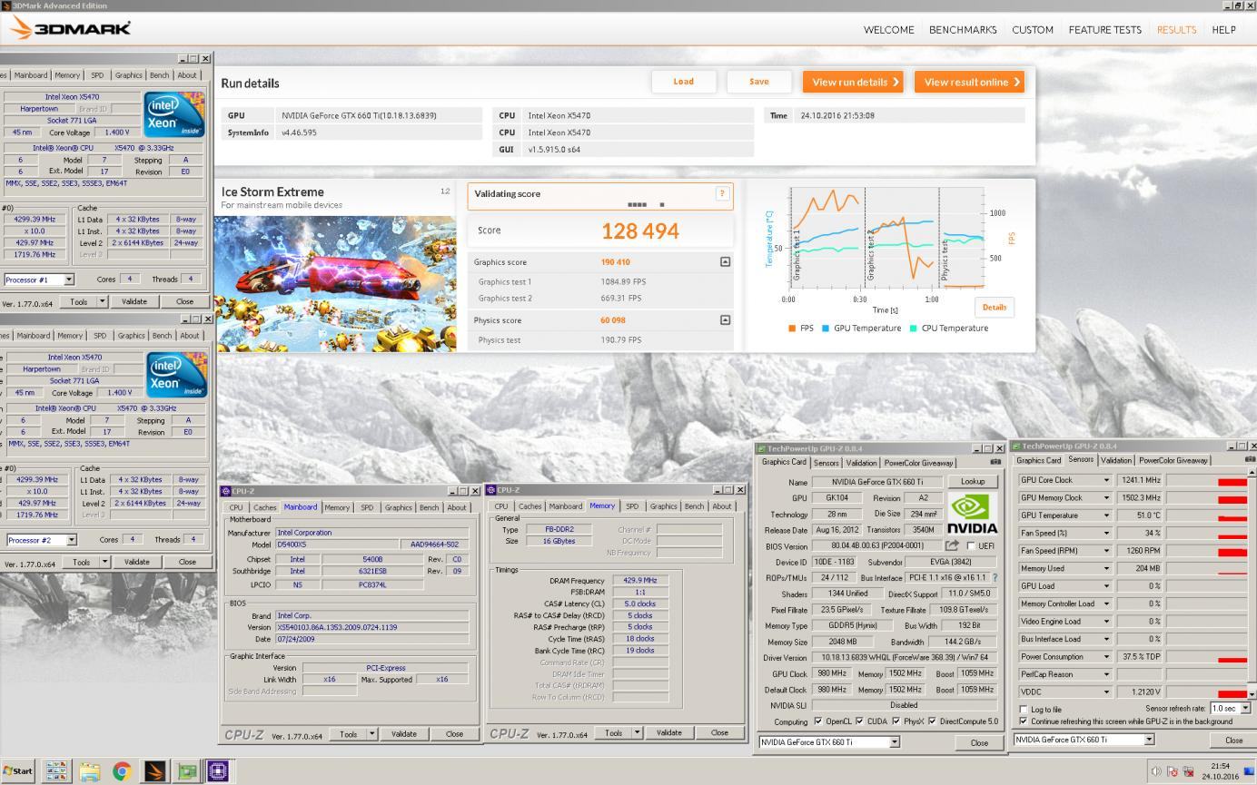Enable the Log to file checkbox
Image resolution: width=1257 pixels, height=785 pixels.
[x=1024, y=710]
